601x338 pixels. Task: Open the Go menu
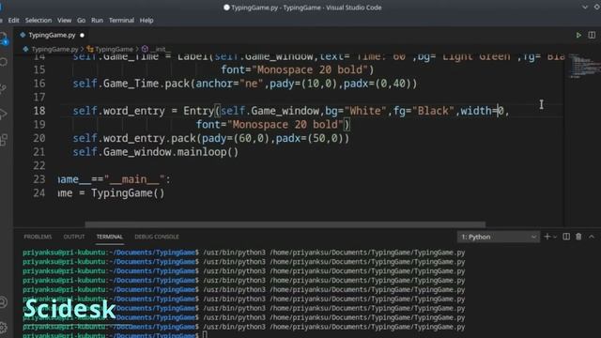[x=82, y=21]
